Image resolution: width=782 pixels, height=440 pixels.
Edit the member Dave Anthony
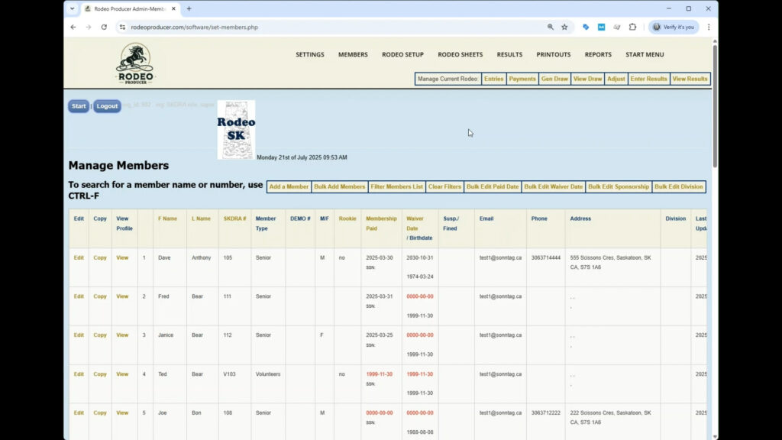(x=78, y=257)
